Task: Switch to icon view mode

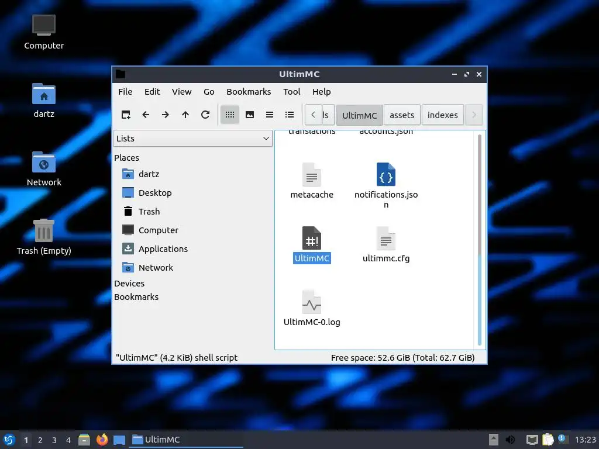Action: pos(229,115)
